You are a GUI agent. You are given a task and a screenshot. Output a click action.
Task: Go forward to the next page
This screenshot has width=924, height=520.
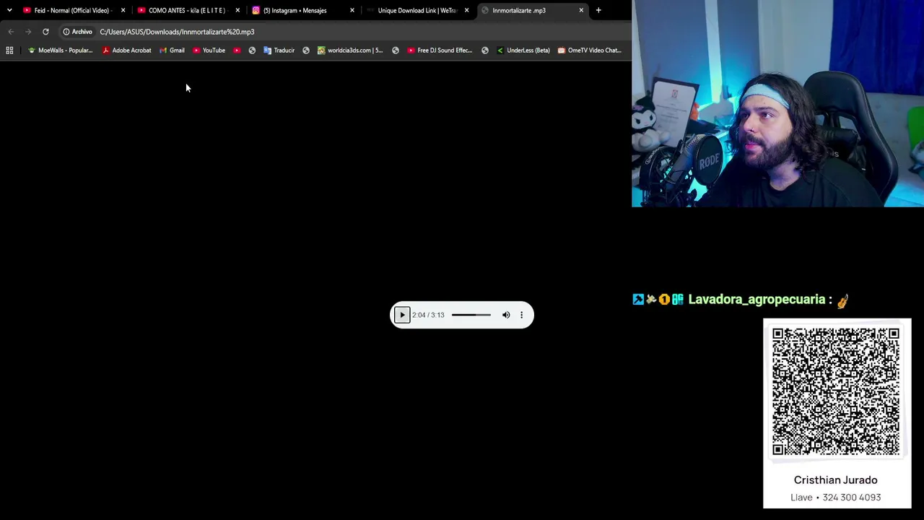click(x=28, y=32)
